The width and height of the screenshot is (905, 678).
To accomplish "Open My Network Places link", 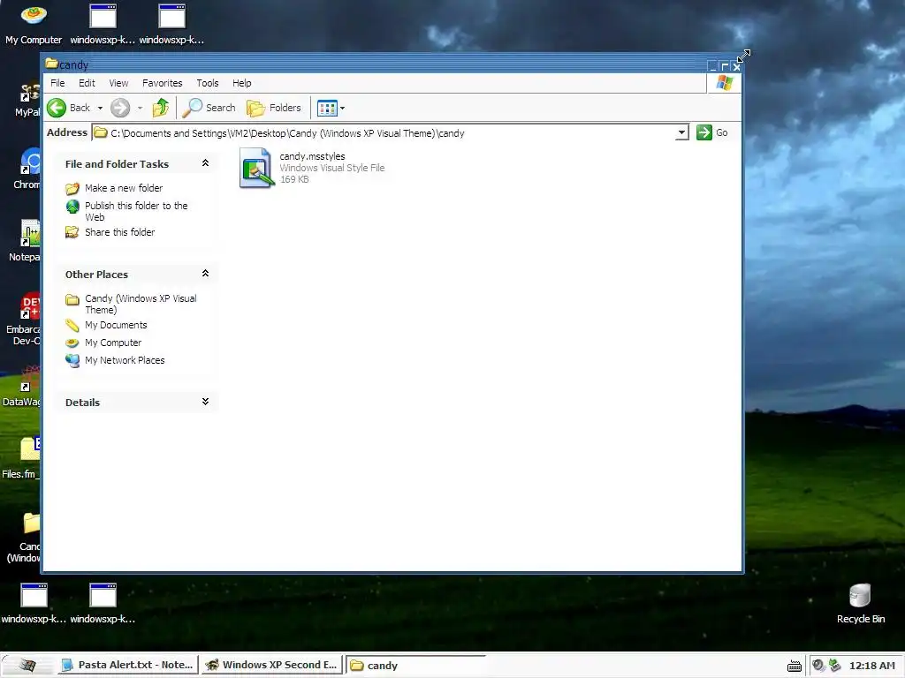I will point(125,360).
